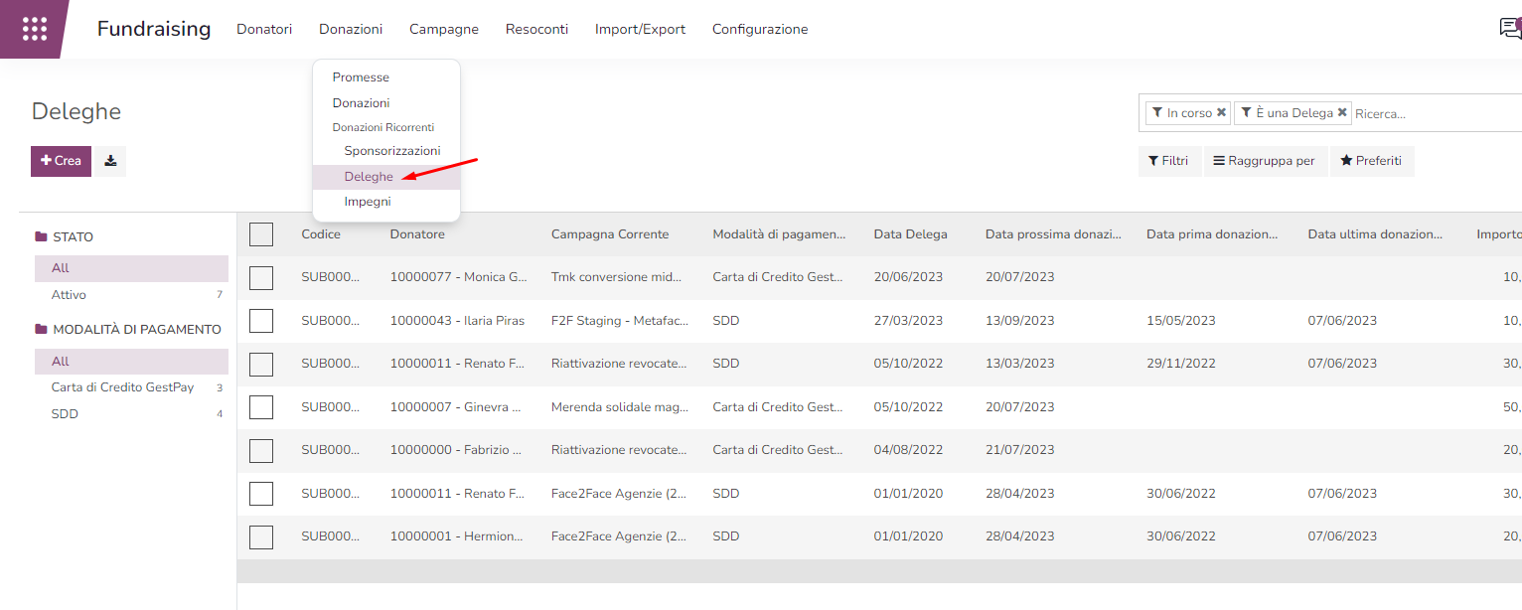Open the Raggruppa per dropdown
Screen dimensions: 1522x610
1264,161
